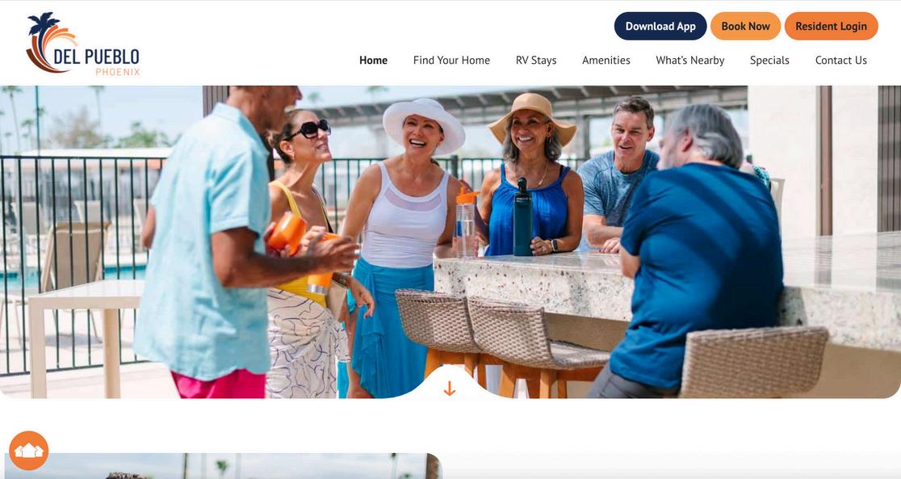Go to the Home menu item
The width and height of the screenshot is (901, 479).
[x=374, y=61]
